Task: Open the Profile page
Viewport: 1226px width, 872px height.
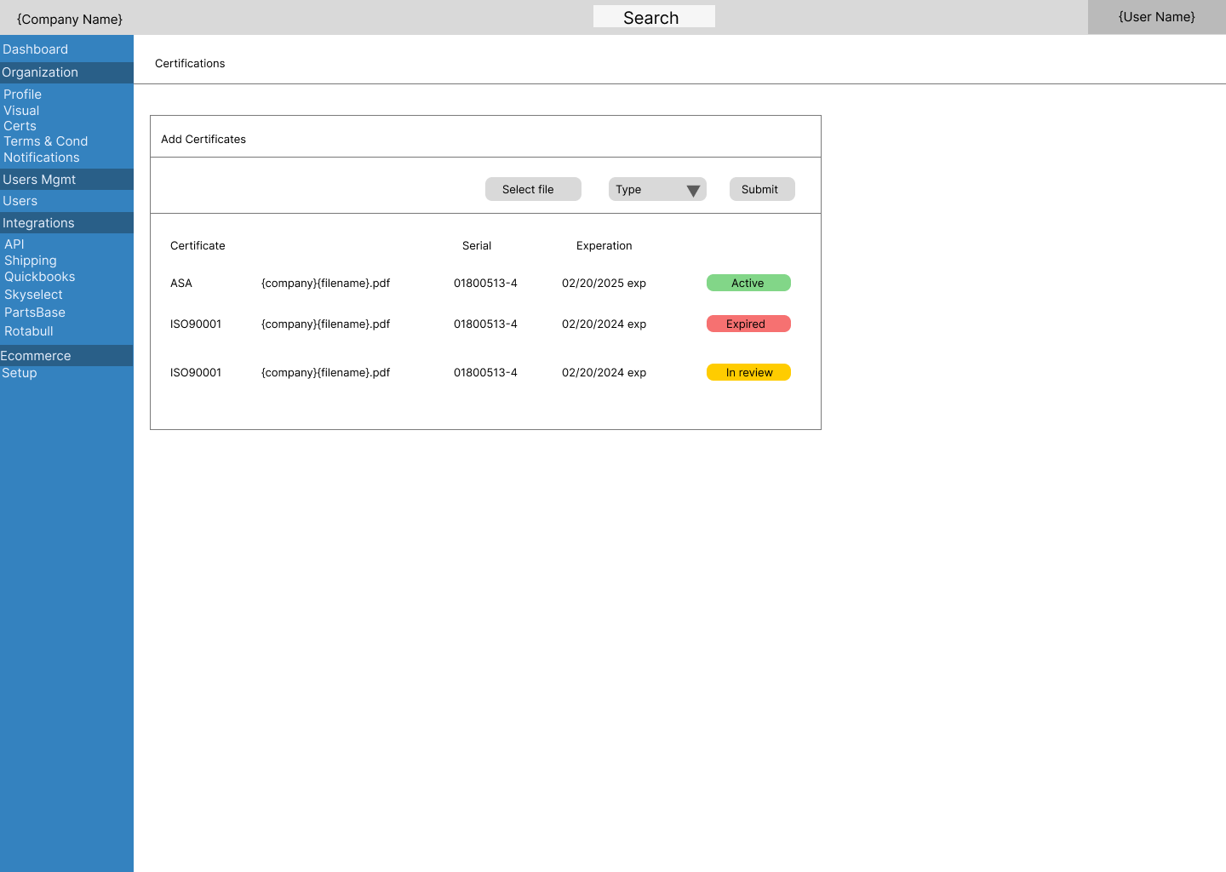Action: click(22, 95)
